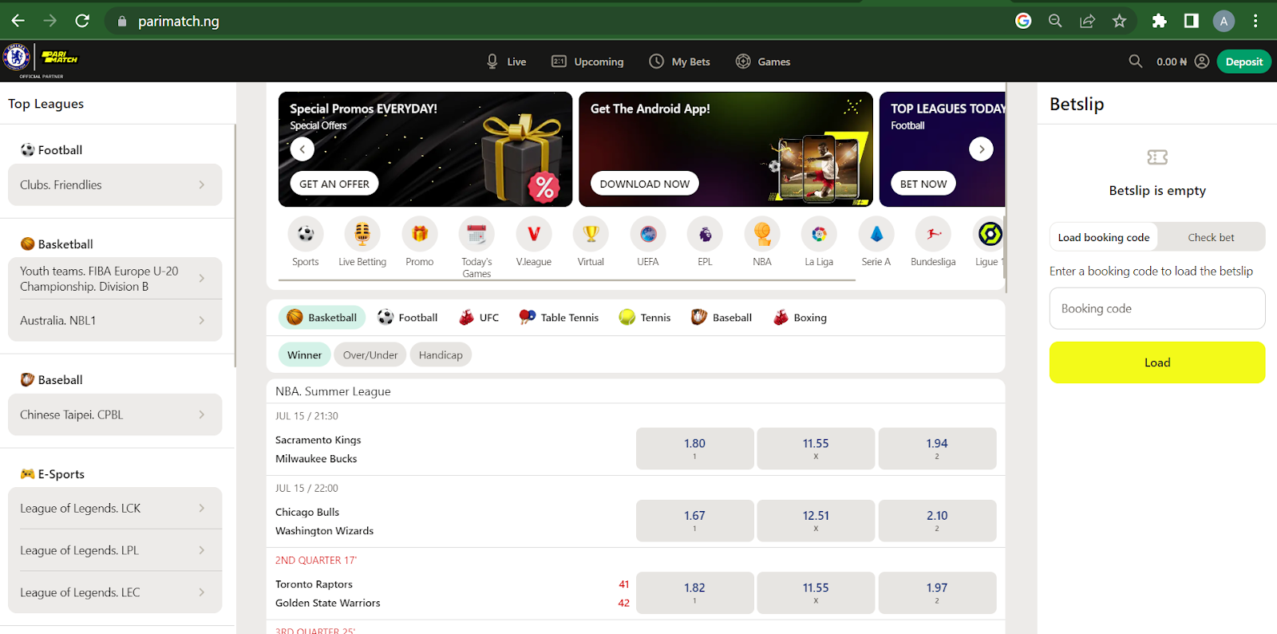1277x634 pixels.
Task: Open the Chrome profile avatar A
Action: click(x=1224, y=21)
